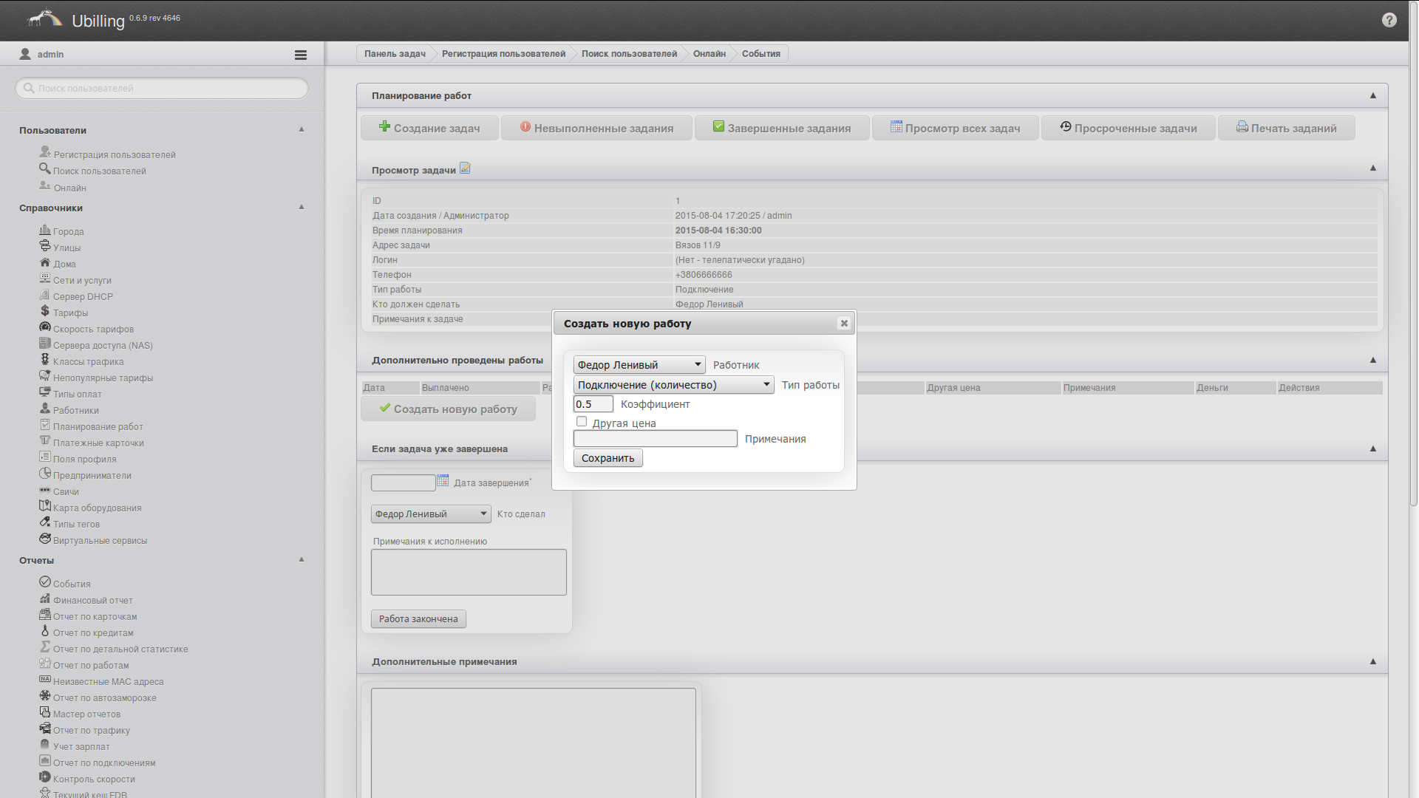
Task: Go to Панель задач breadcrumb tab
Action: (x=395, y=54)
